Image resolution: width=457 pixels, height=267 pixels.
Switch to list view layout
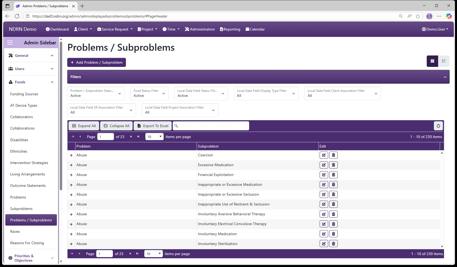(x=444, y=61)
